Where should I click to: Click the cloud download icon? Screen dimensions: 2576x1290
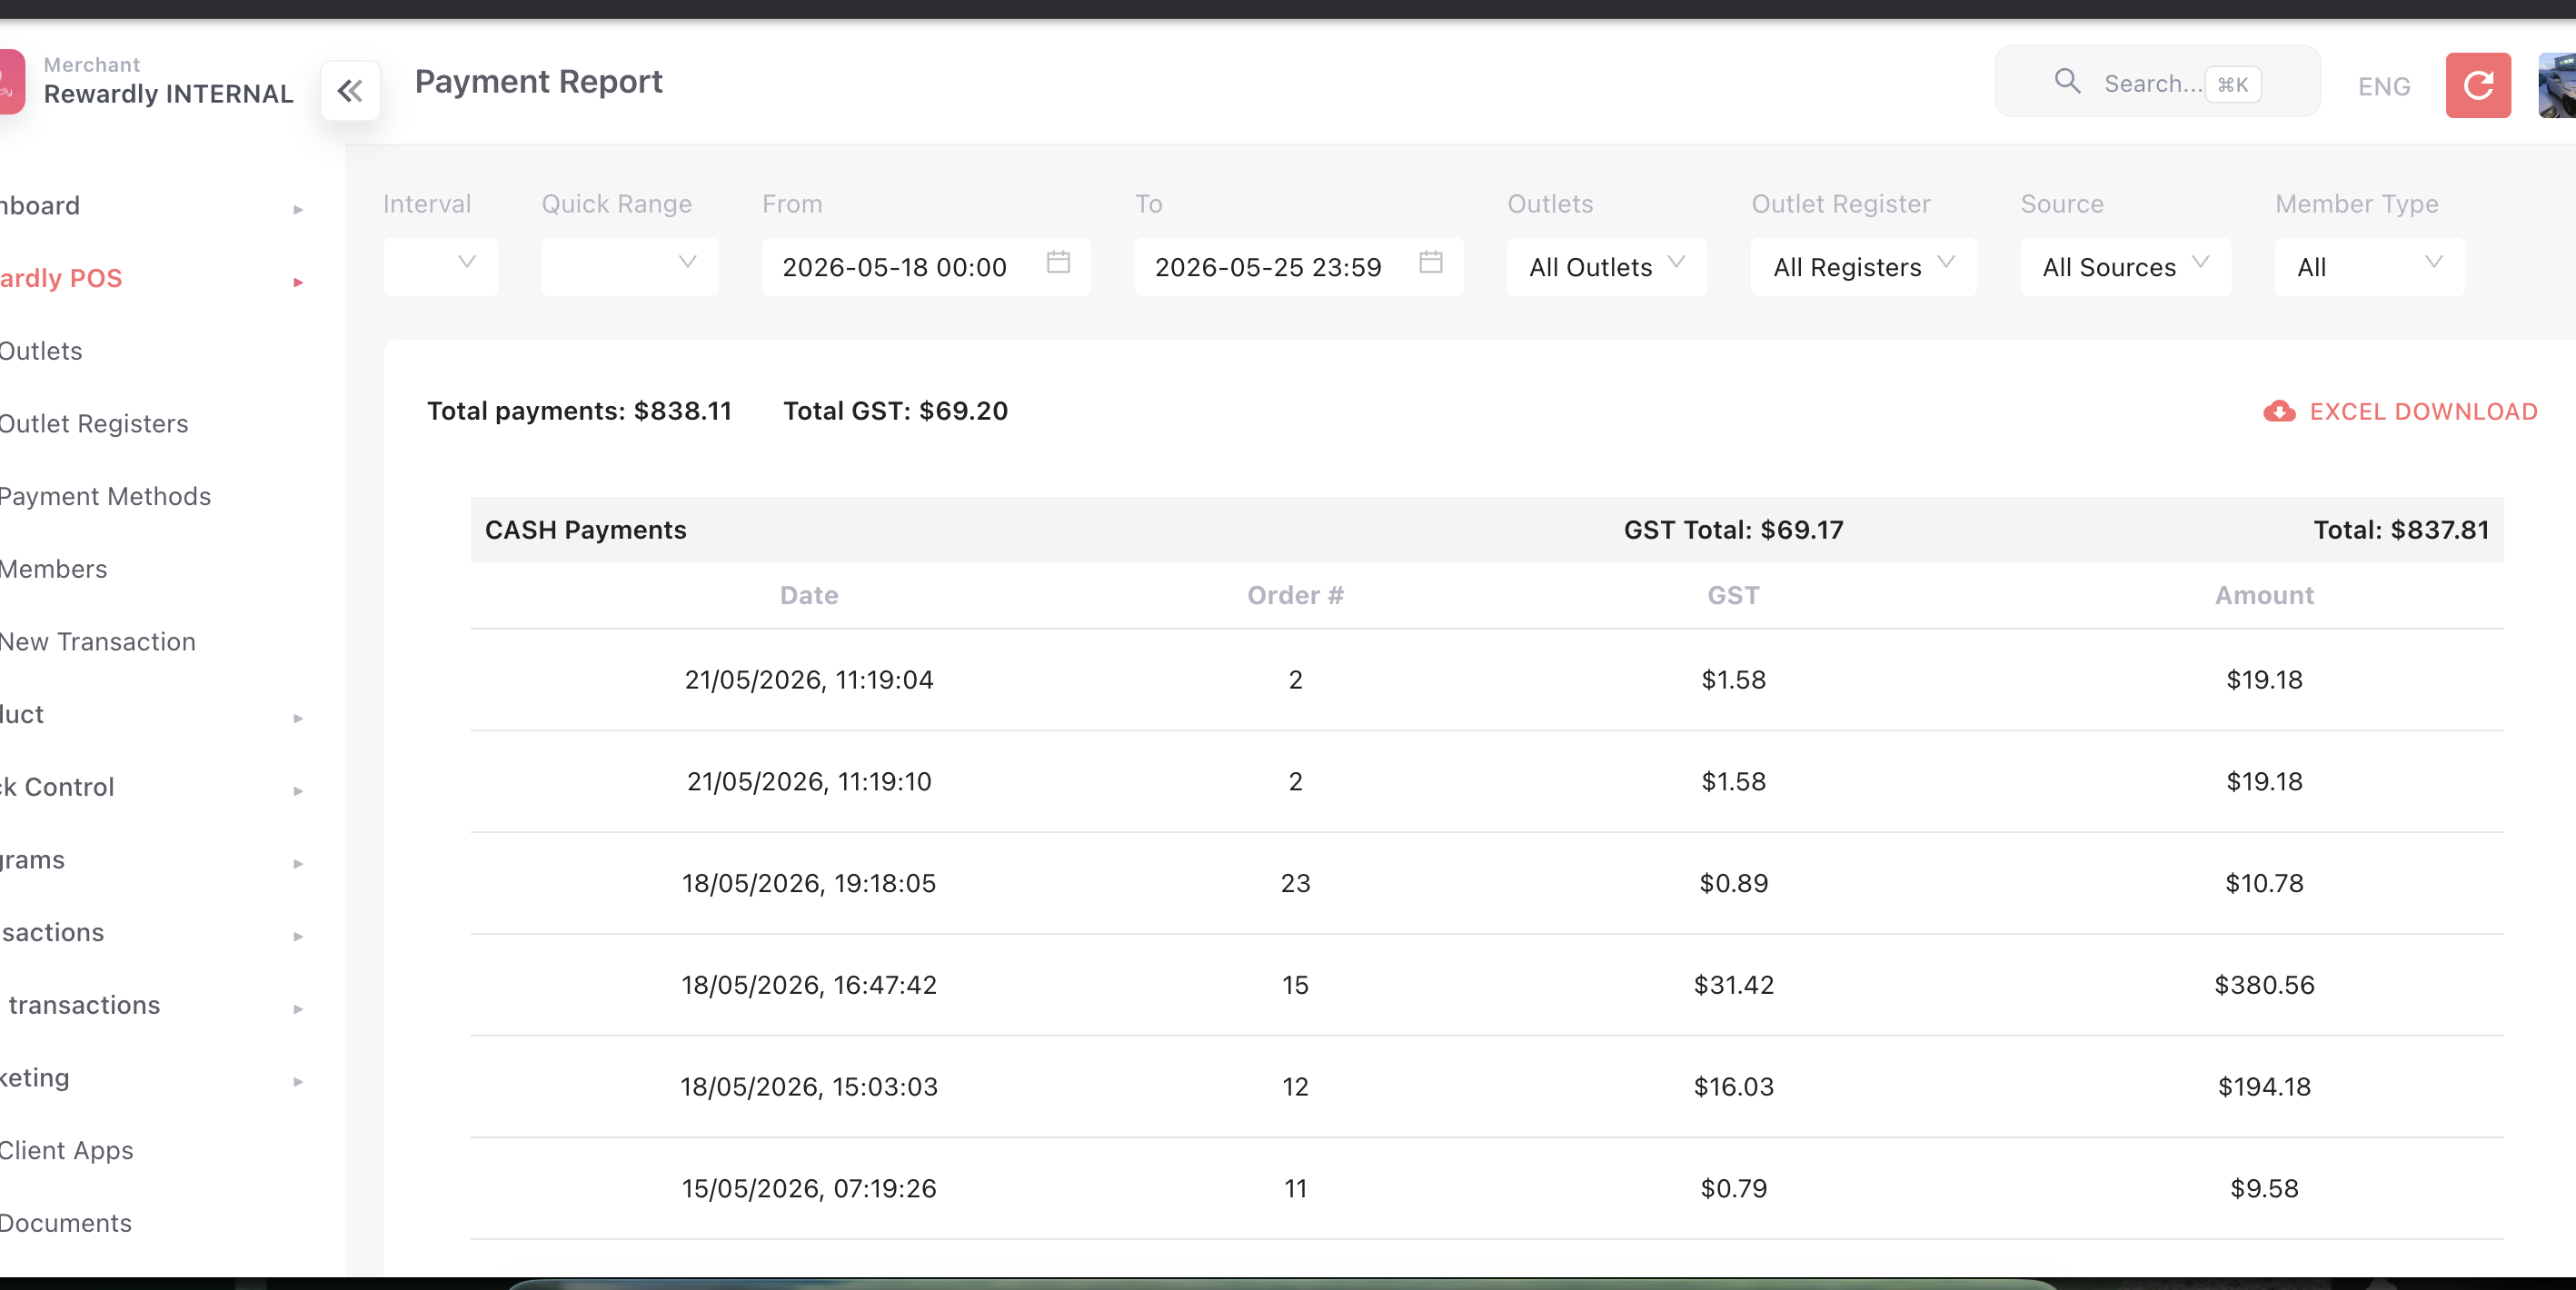tap(2279, 411)
